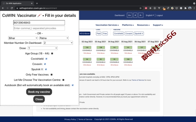Viewport: 196px width, 122px height.
Task: Click the gray circle-dot extension icon
Action: (155, 8)
